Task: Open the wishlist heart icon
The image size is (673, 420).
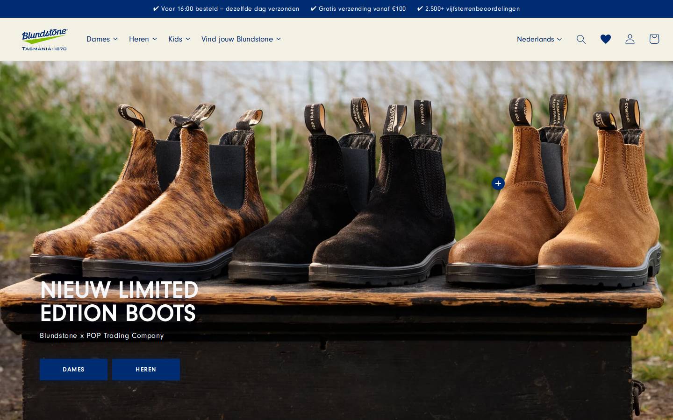Action: (606, 39)
